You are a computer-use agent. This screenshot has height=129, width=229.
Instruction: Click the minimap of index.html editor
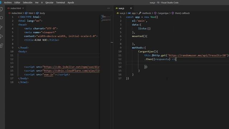pos(106,18)
